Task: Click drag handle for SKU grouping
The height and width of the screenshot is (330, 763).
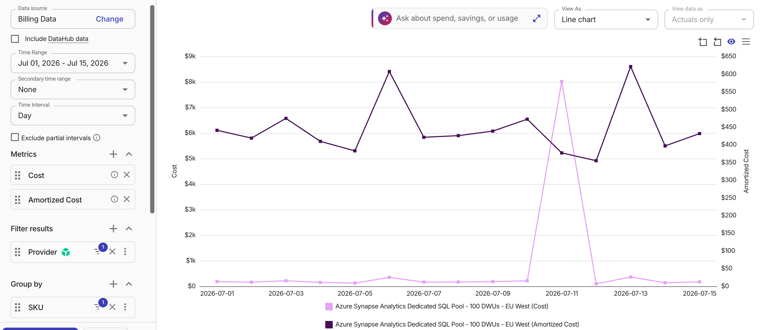Action: [x=18, y=307]
